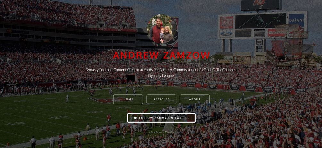Open the Articles section
The height and width of the screenshot is (148, 322).
point(161,99)
